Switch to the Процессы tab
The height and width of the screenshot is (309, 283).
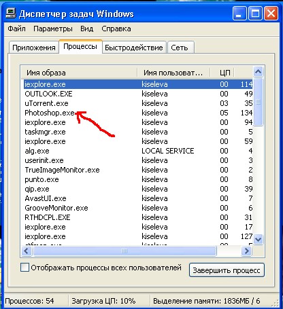80,46
